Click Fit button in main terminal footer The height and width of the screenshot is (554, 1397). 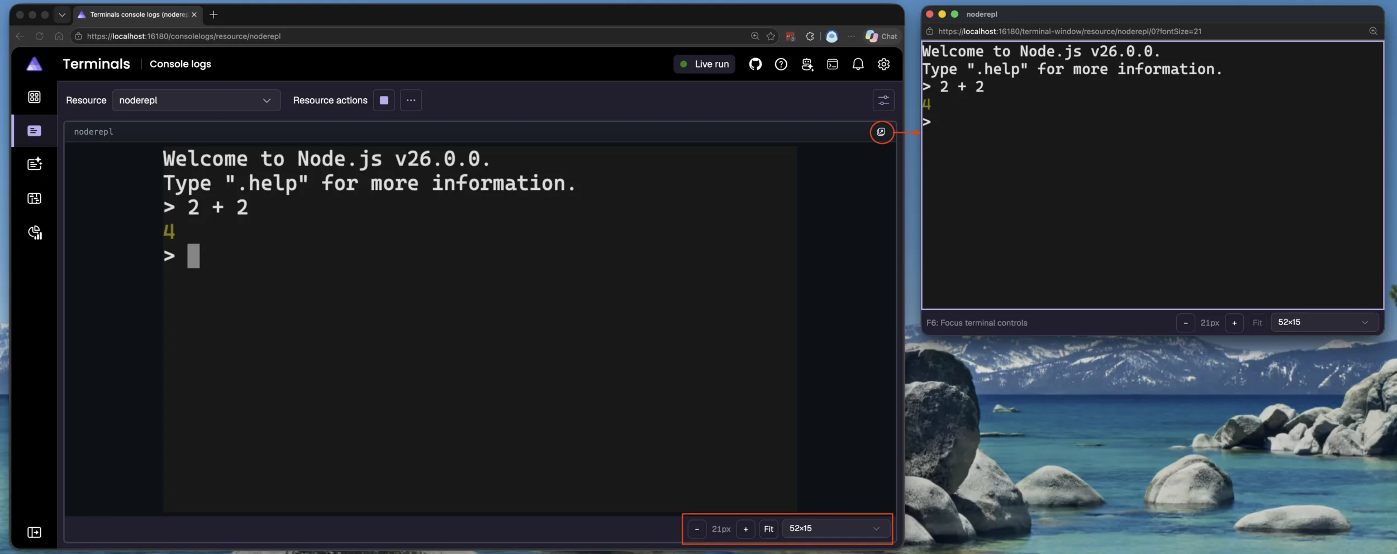pos(769,529)
